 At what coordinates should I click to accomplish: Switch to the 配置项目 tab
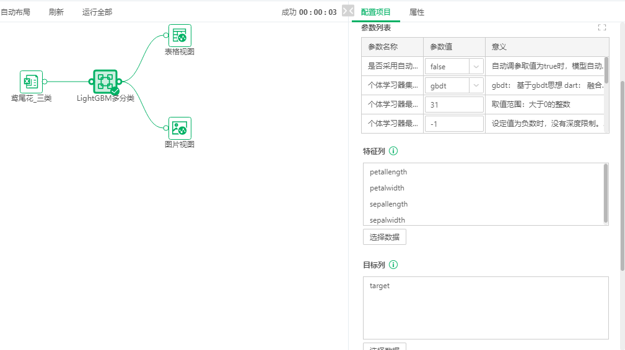[375, 12]
